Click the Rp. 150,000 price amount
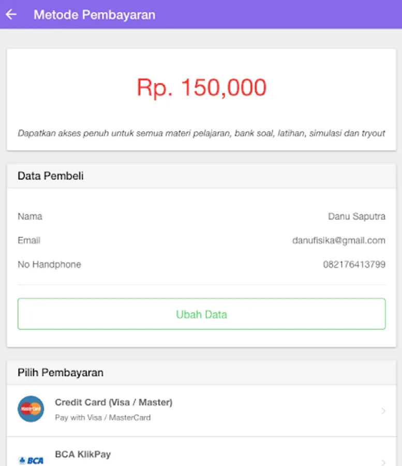This screenshot has width=402, height=466. 201,88
